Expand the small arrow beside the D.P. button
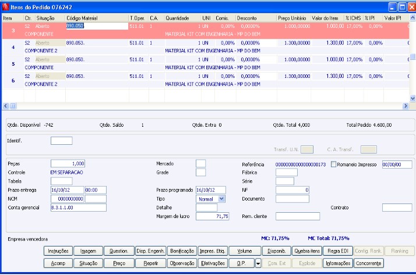Viewport: 416px width, 275px height. pos(258,263)
